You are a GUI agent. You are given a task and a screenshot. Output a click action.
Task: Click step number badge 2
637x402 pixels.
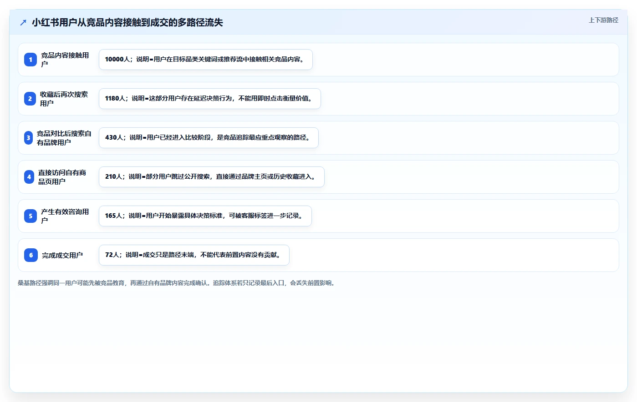(x=30, y=99)
